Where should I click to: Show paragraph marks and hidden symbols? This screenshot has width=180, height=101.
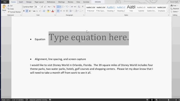(x=83, y=7)
